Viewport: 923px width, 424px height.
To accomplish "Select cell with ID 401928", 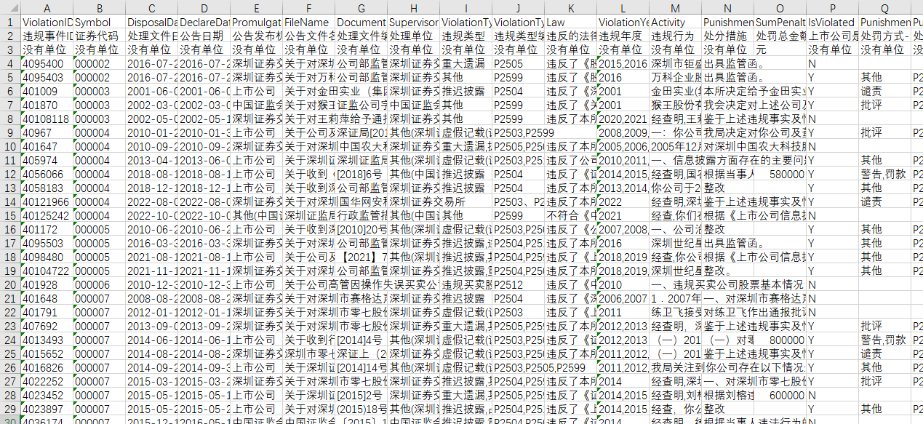I will coord(47,285).
